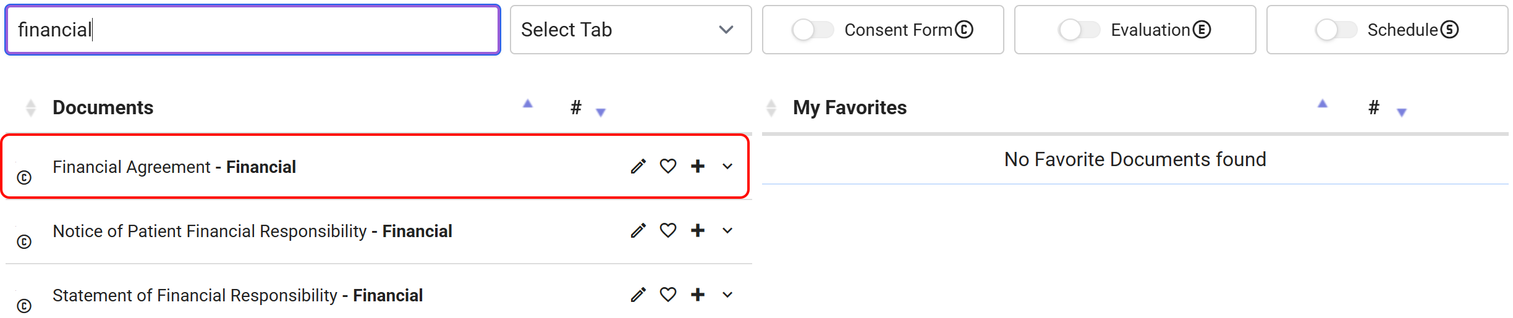1513x318 pixels.
Task: Open the Select Tab dropdown
Action: [630, 30]
